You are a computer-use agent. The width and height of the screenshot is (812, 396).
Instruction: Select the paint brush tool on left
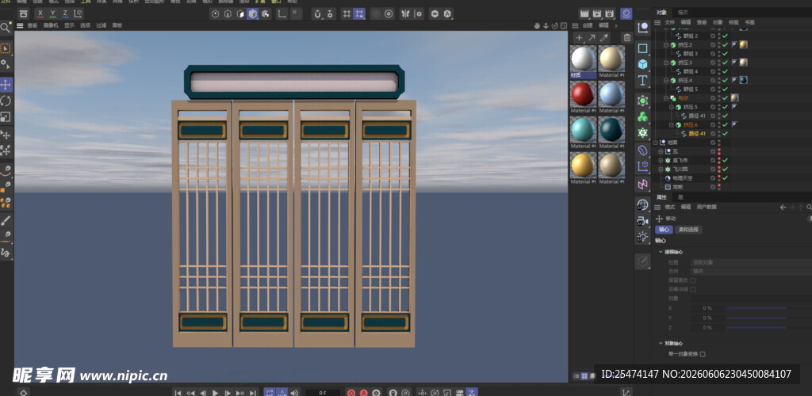6,221
